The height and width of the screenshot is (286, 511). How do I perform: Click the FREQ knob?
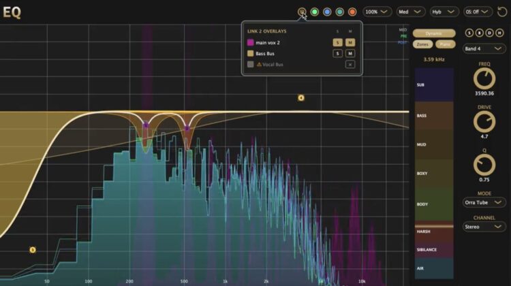pyautogui.click(x=484, y=78)
